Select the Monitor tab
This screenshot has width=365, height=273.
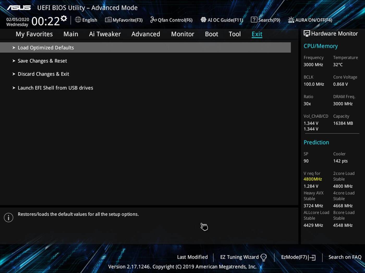(x=182, y=34)
